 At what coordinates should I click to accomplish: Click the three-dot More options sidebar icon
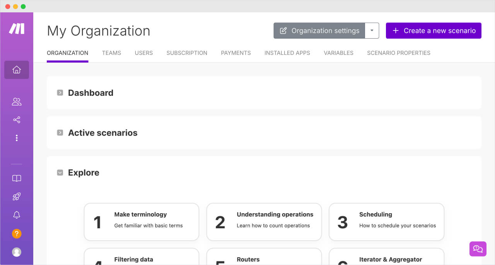click(x=16, y=138)
